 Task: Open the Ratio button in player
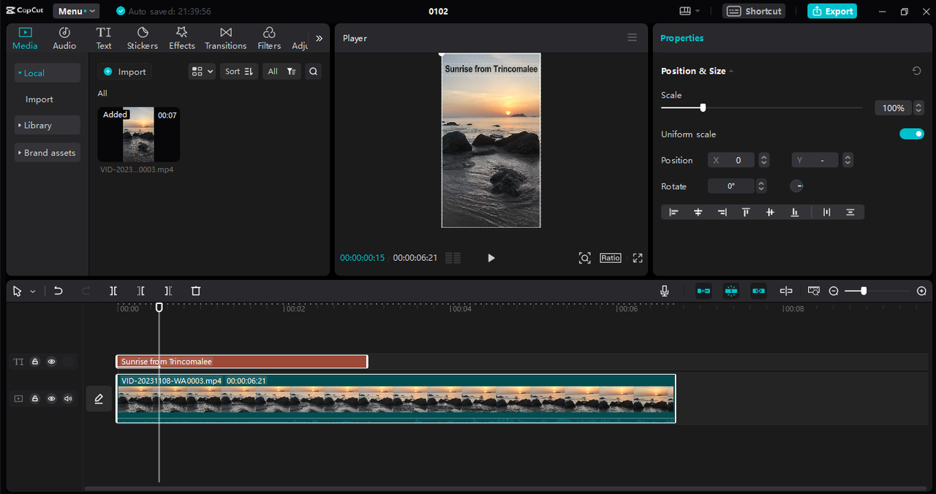coord(611,258)
